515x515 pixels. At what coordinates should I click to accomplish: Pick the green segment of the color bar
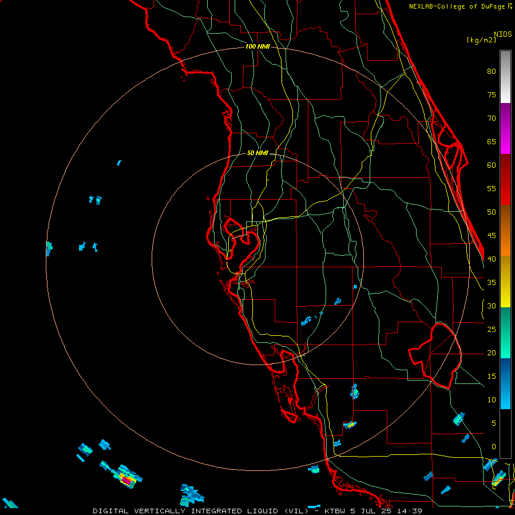pos(505,332)
